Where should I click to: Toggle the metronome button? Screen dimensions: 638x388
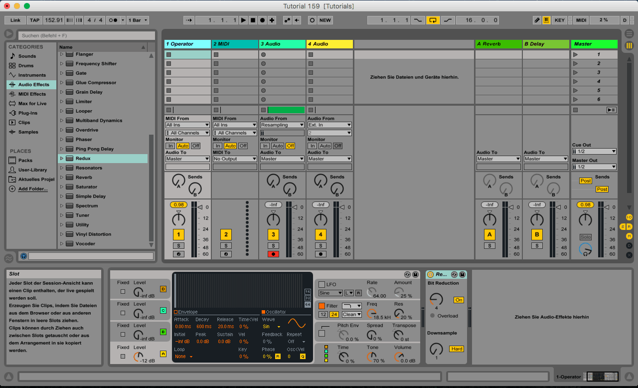(x=113, y=20)
